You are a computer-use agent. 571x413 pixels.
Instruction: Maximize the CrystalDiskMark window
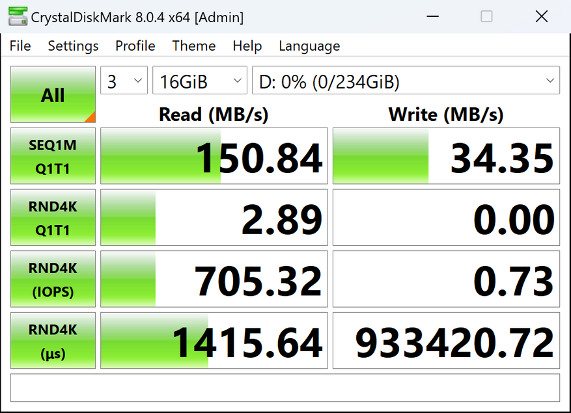[x=486, y=16]
